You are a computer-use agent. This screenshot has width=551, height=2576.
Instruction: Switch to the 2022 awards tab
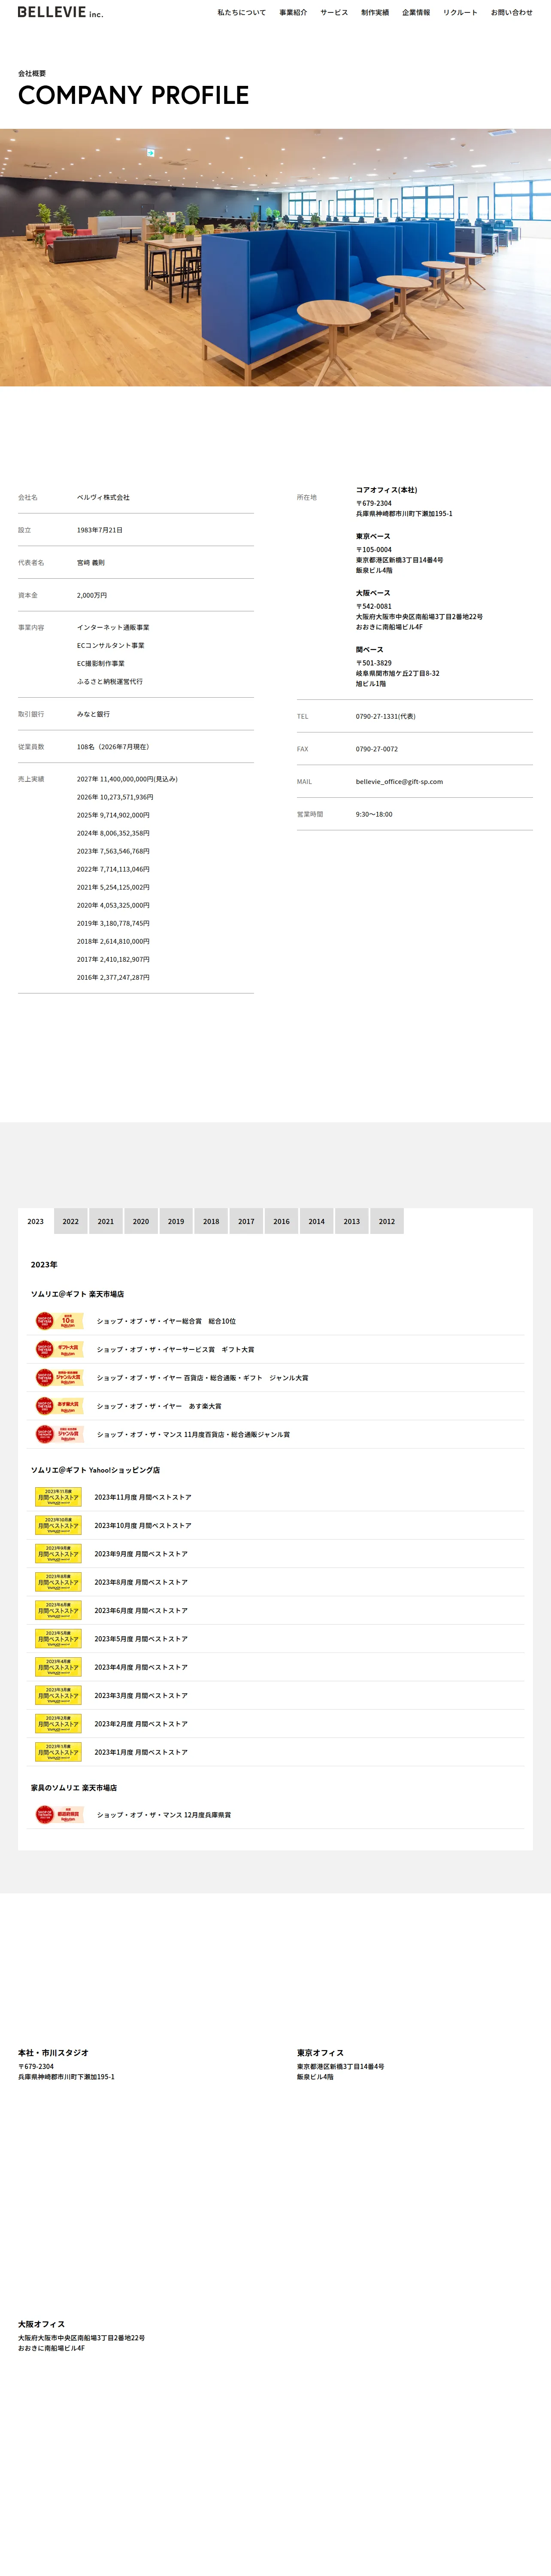click(x=71, y=1221)
